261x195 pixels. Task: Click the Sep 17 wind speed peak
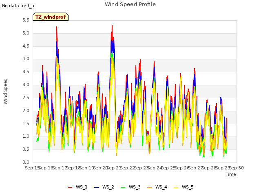pyautogui.click(x=57, y=27)
